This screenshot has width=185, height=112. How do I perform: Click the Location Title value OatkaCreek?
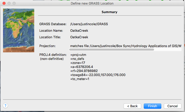click(x=79, y=37)
